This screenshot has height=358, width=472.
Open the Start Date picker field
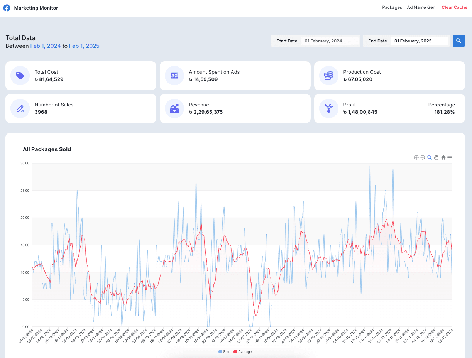[330, 41]
